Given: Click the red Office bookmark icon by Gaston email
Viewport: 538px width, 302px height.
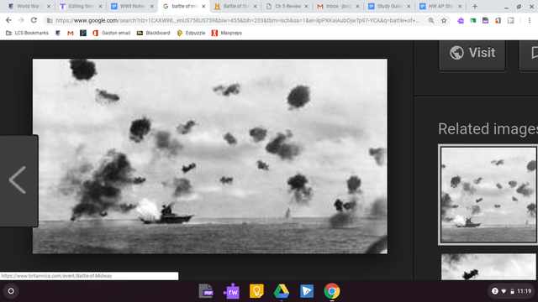Looking at the screenshot, I should tap(95, 34).
